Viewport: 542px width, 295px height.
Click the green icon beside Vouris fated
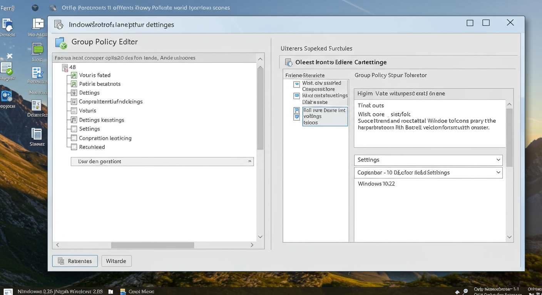click(74, 75)
